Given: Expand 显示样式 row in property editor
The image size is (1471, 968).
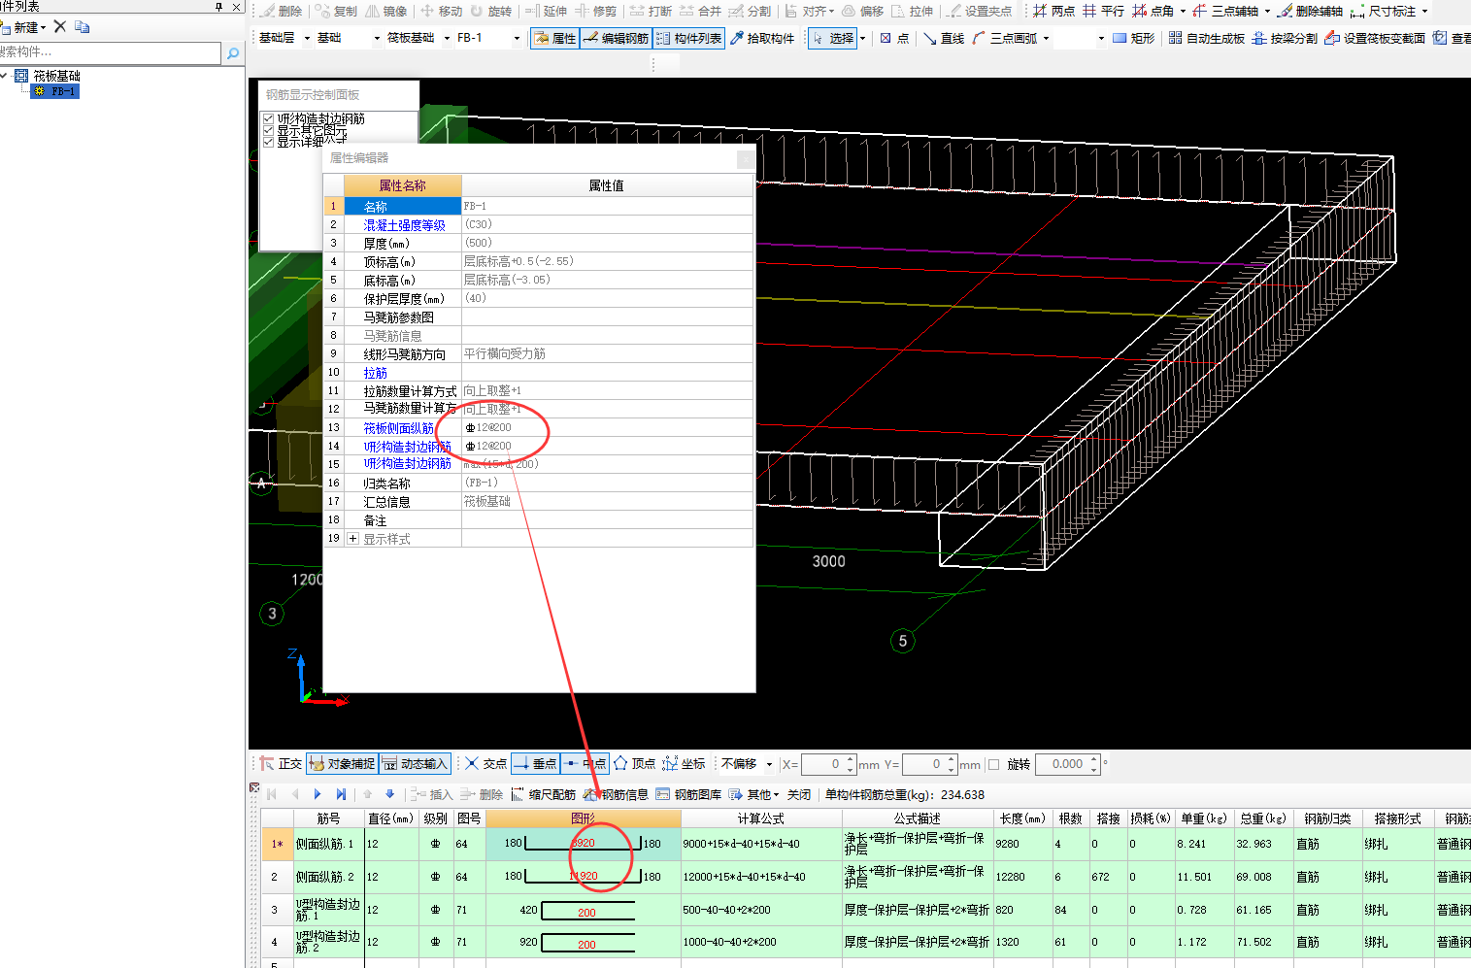Looking at the screenshot, I should point(352,539).
